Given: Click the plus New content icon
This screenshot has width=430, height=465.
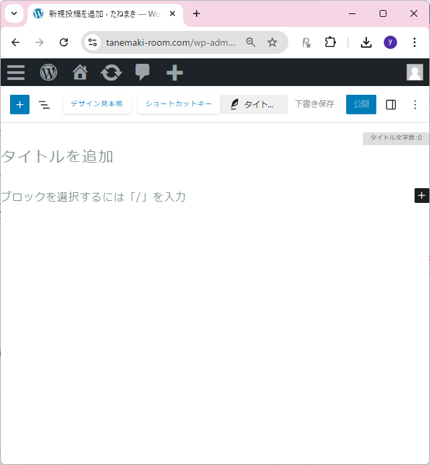Looking at the screenshot, I should (x=174, y=73).
